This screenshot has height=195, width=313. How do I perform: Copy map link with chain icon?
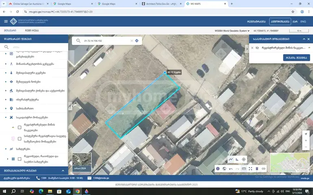263,169
